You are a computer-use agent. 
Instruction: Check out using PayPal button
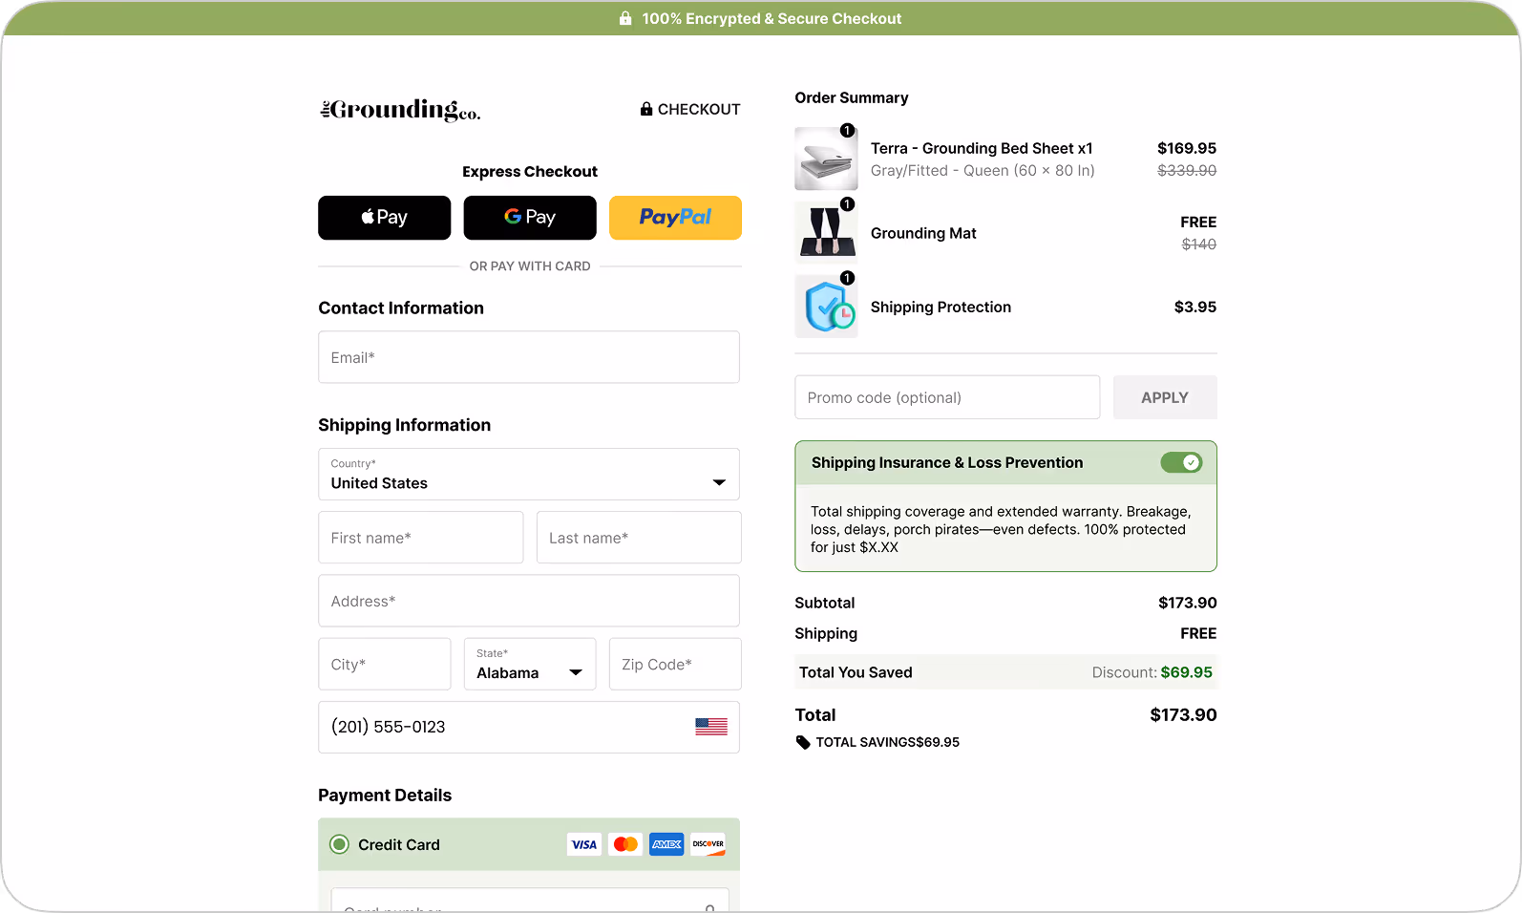click(675, 218)
